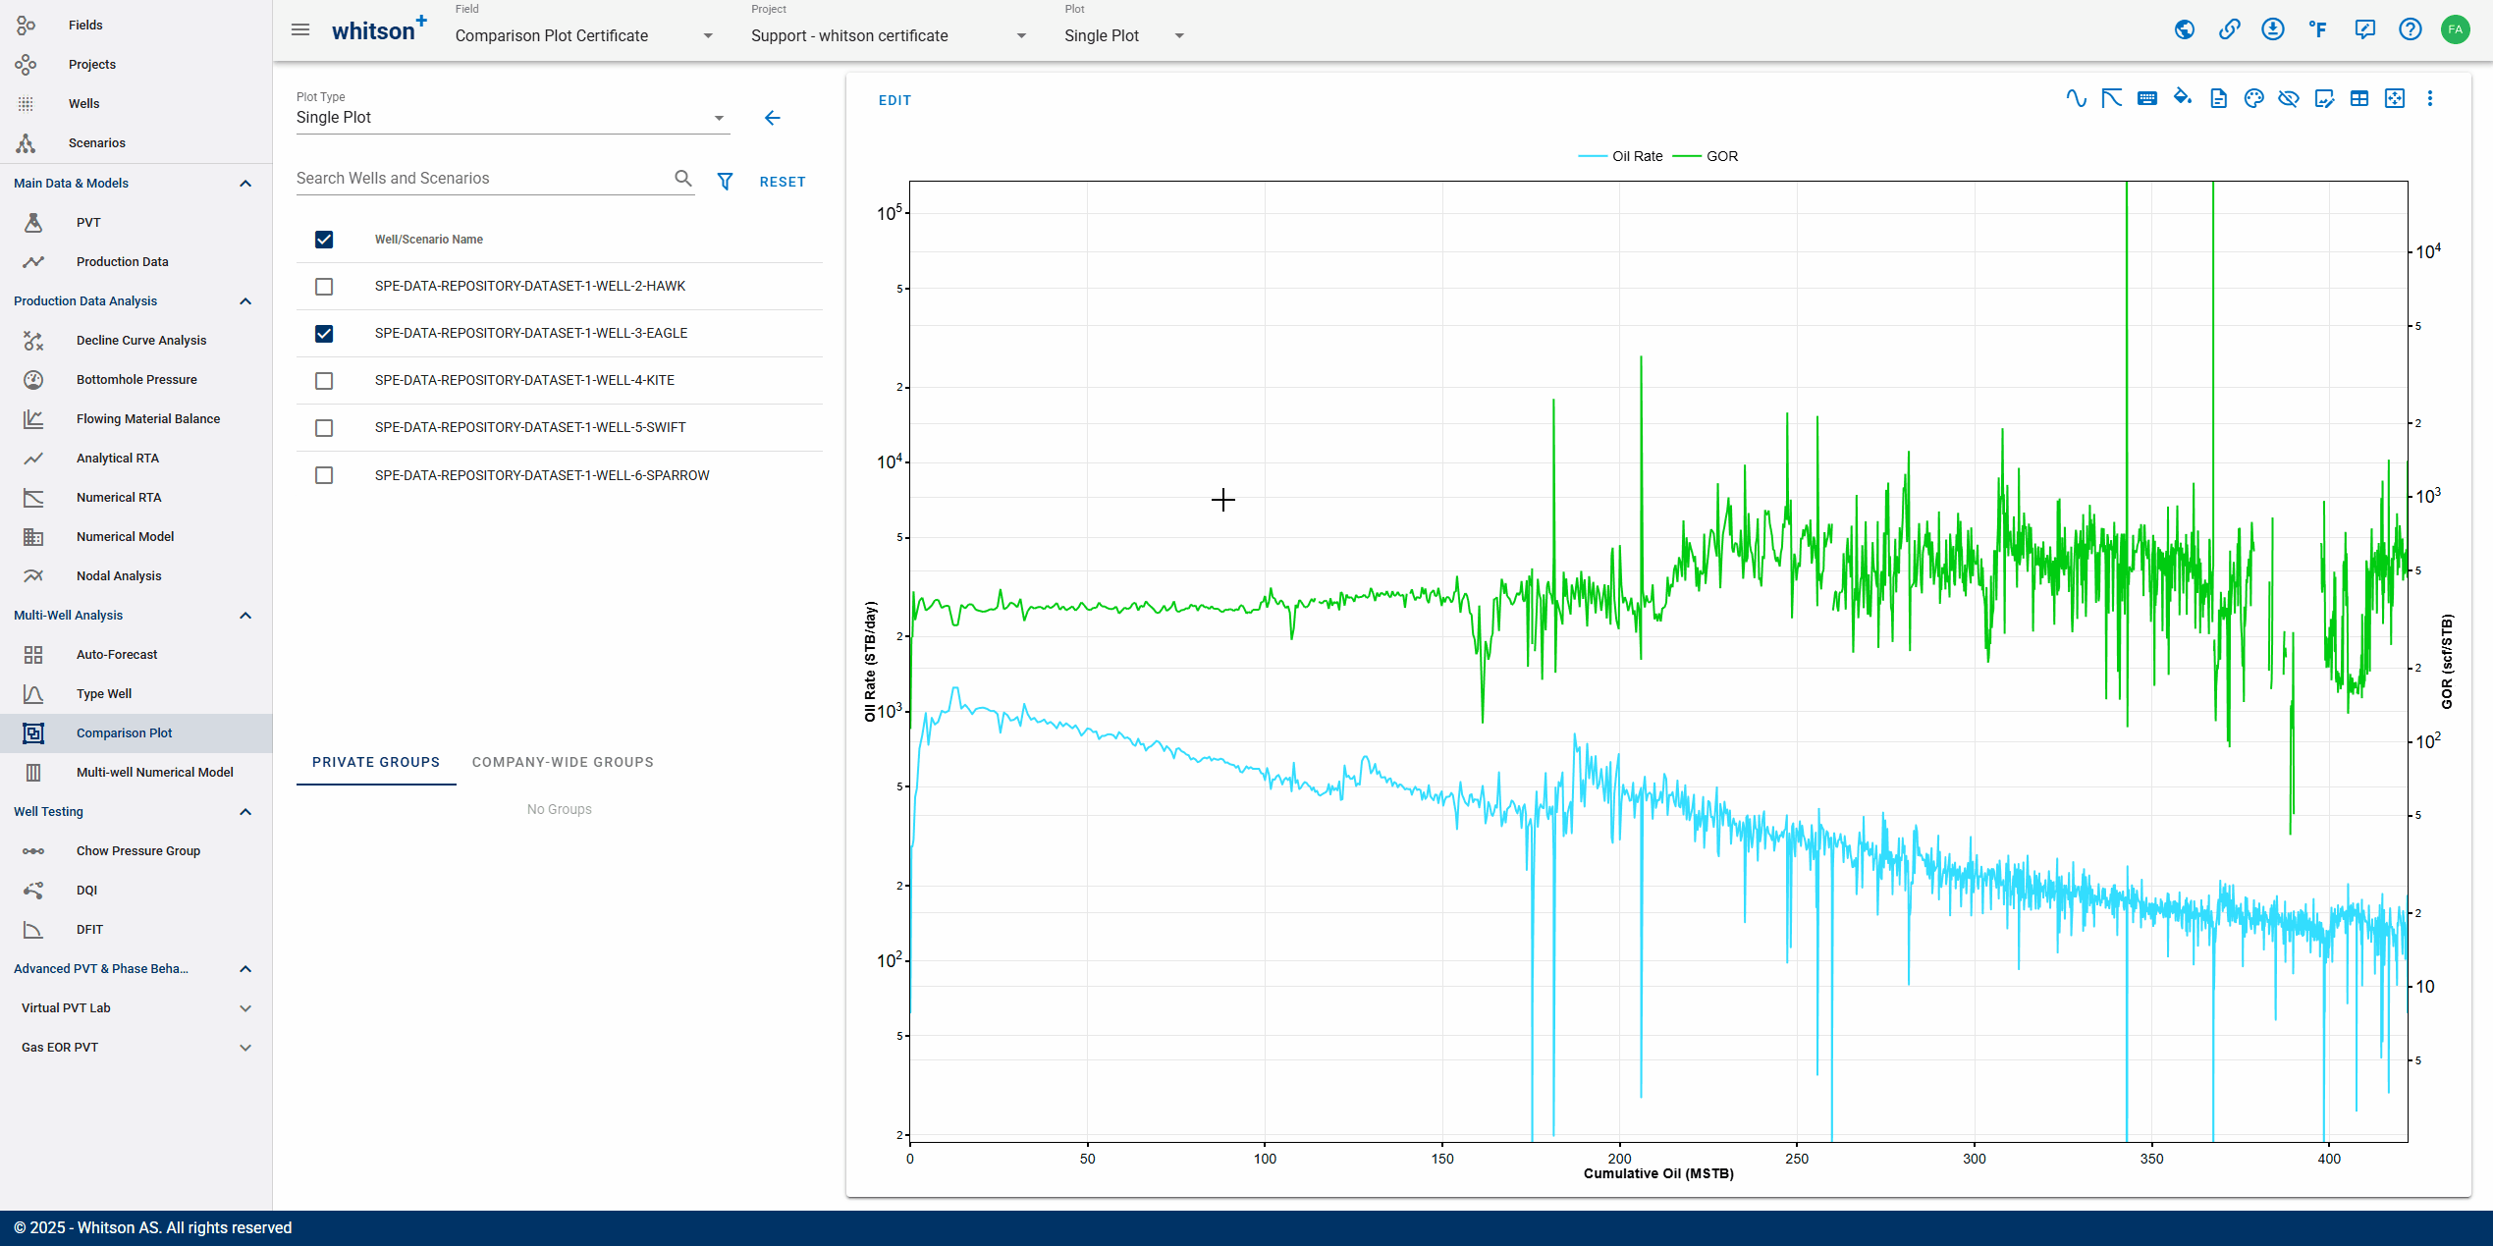
Task: Open the Project dropdown
Action: point(889,35)
